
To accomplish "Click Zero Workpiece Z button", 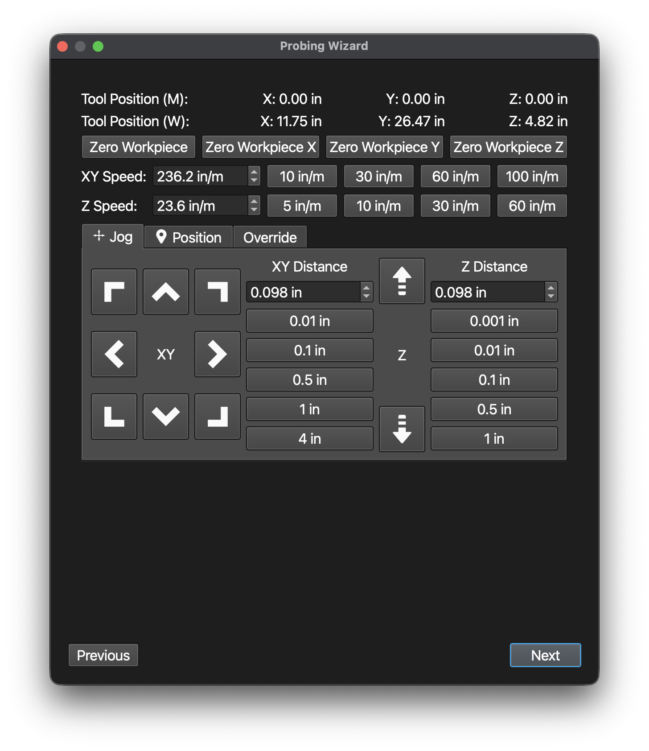I will [x=509, y=147].
